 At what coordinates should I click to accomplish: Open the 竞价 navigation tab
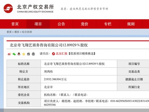coord(84,24)
